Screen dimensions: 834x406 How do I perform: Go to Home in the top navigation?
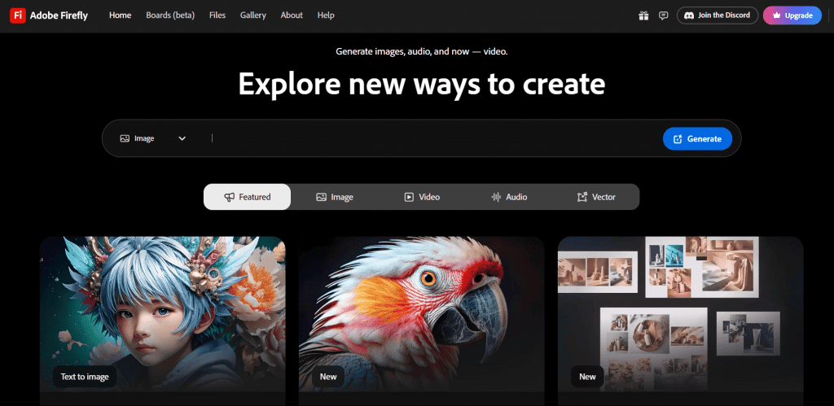pyautogui.click(x=121, y=15)
